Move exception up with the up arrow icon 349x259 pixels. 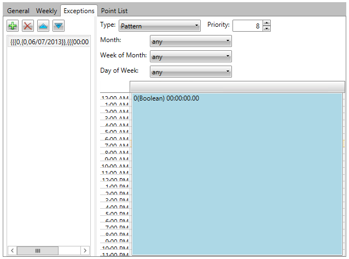43,26
